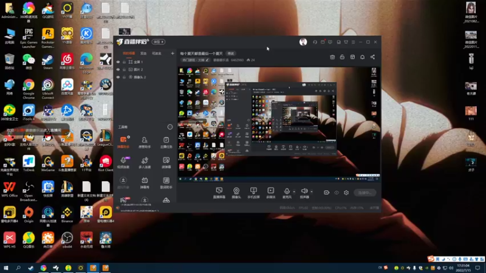
Task: Open the message icon with red dot
Action: pos(323,42)
